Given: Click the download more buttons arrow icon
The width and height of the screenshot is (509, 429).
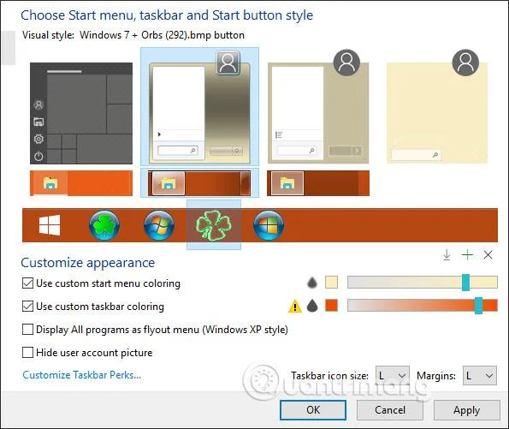Looking at the screenshot, I should pyautogui.click(x=447, y=255).
